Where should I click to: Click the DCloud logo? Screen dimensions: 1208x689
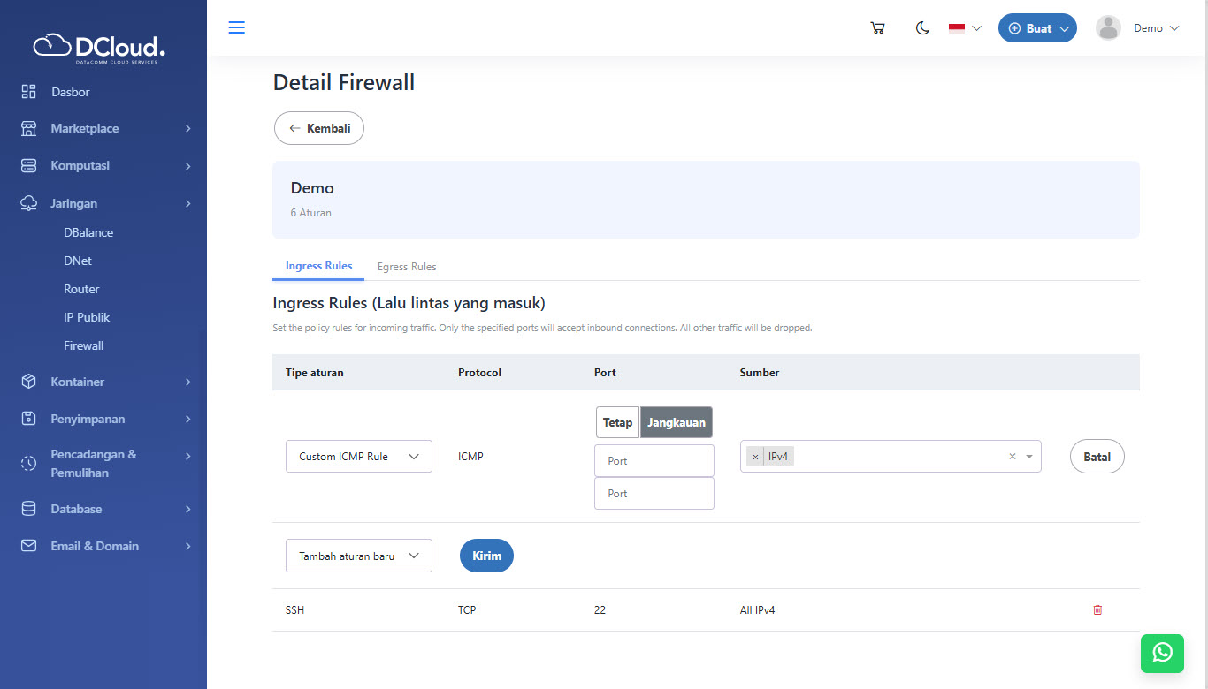[99, 47]
